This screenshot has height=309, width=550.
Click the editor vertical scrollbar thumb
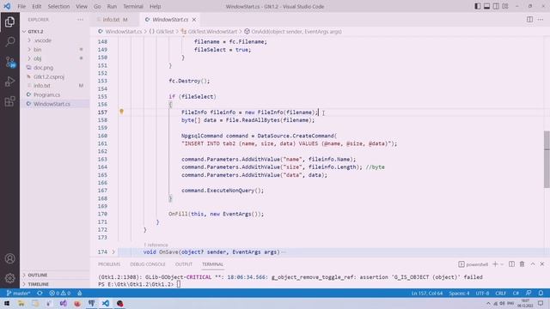(547, 160)
